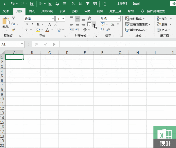Paste from clipboard using the big icon

point(6,21)
